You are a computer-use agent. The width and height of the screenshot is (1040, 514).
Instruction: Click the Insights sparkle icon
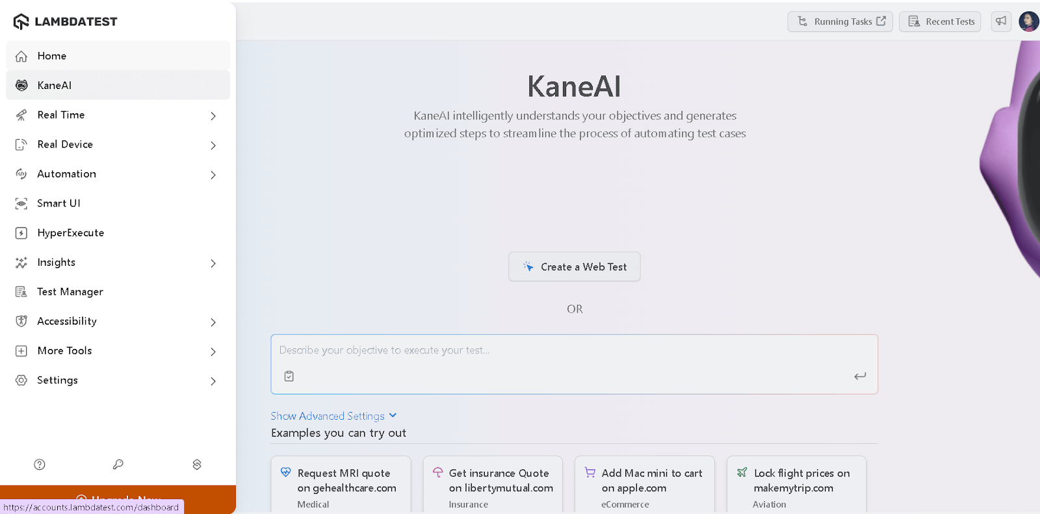(x=21, y=263)
